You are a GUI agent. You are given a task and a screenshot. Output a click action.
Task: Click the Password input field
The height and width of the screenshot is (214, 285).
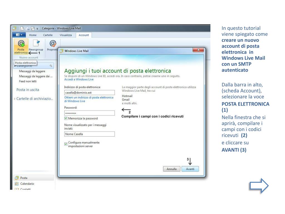point(89,113)
